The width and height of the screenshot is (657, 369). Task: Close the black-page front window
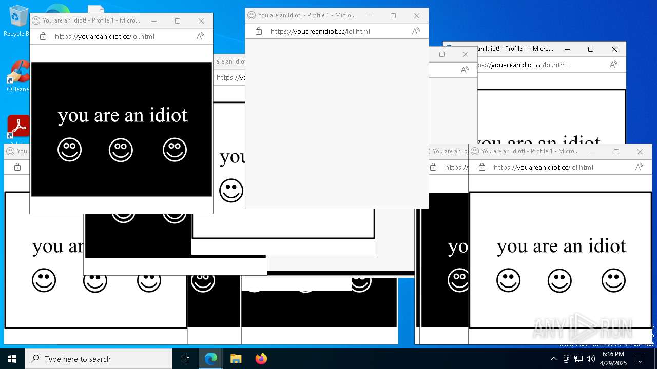(201, 21)
